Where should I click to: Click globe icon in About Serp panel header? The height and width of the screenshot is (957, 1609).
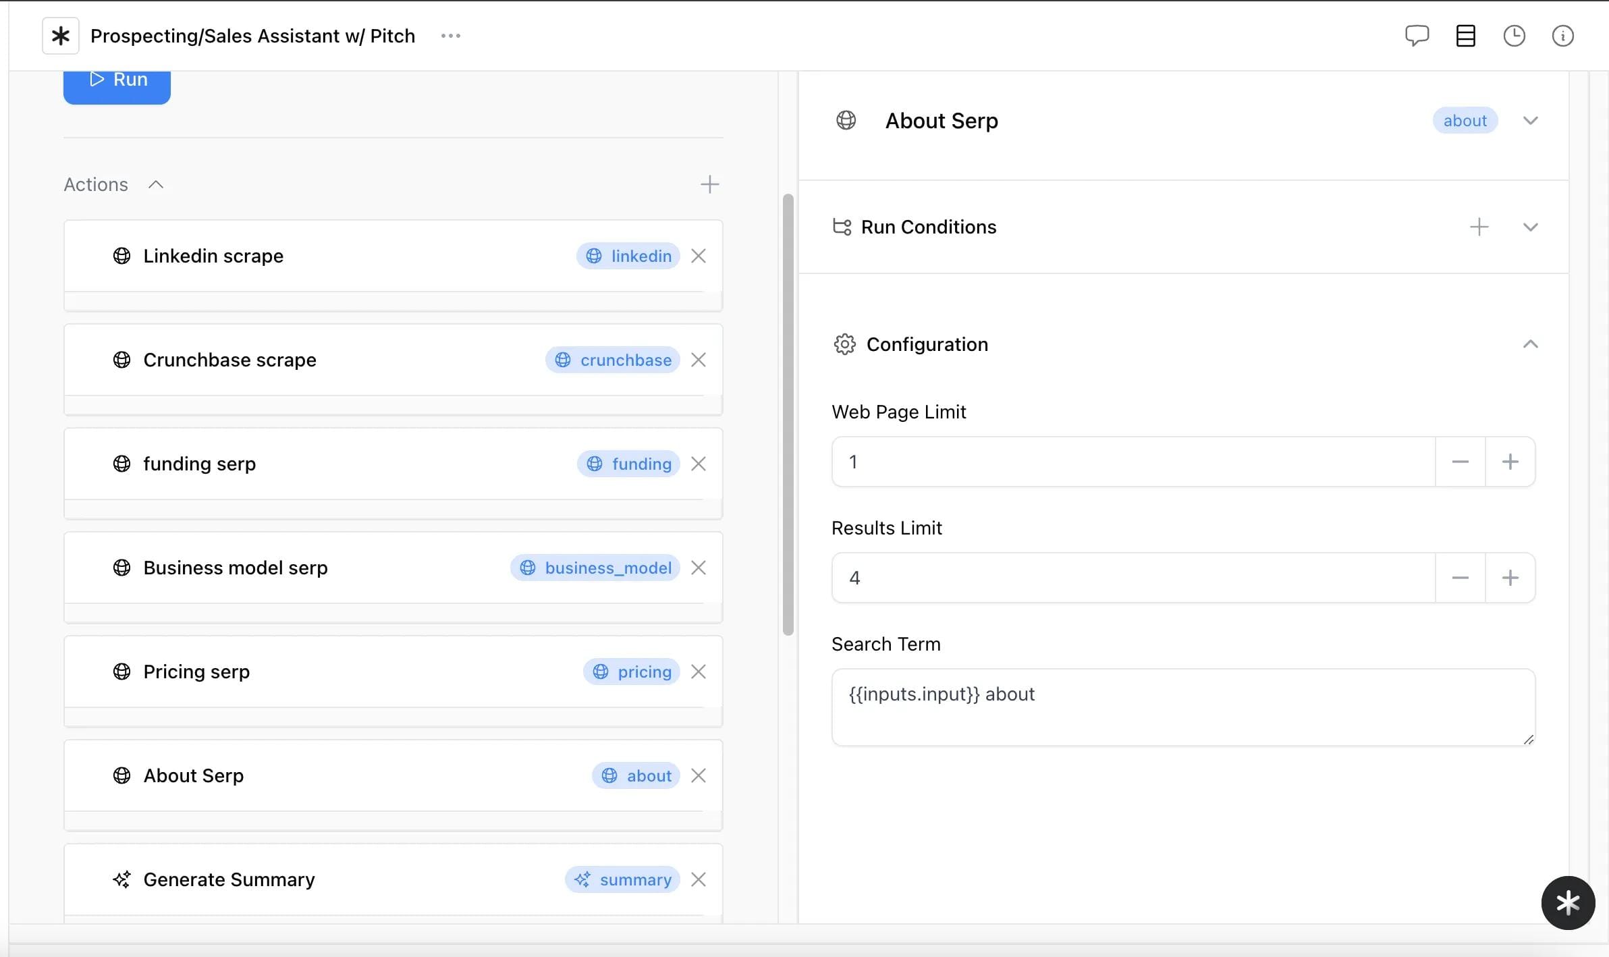(846, 120)
